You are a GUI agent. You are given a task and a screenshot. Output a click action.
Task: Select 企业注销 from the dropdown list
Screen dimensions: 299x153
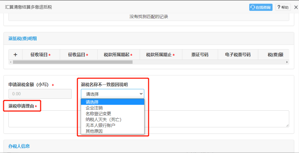94,108
